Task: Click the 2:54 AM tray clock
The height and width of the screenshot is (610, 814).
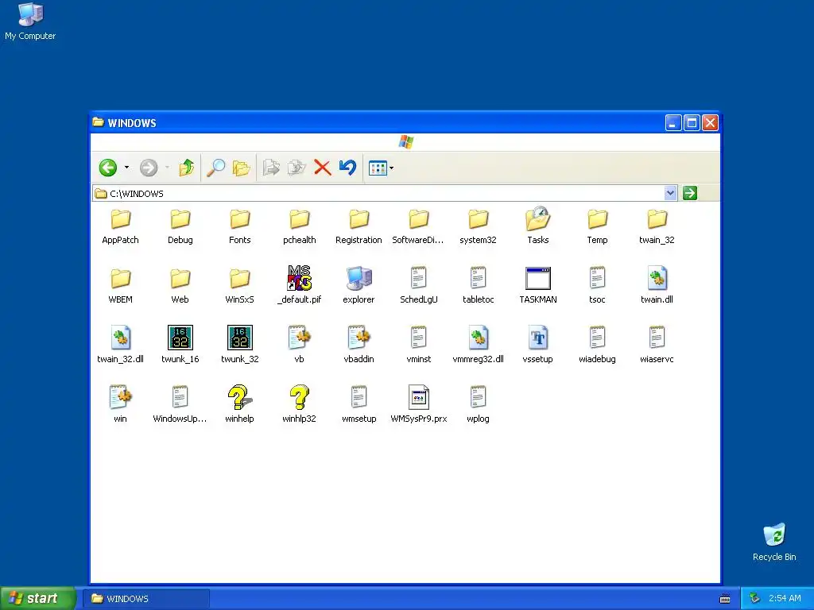Action: (785, 599)
